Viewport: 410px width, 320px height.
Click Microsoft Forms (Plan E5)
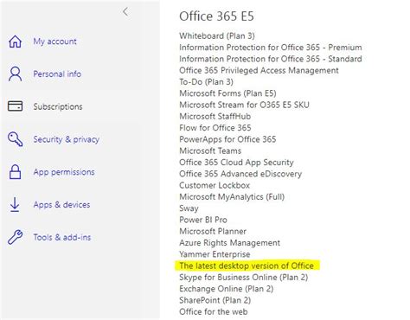click(x=227, y=93)
